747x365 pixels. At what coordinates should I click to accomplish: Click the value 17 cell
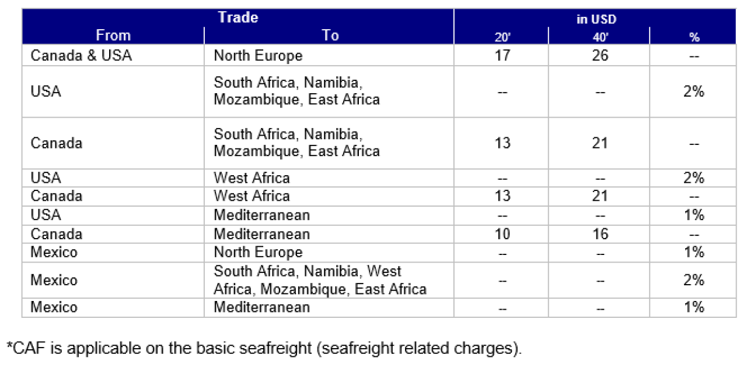[501, 55]
